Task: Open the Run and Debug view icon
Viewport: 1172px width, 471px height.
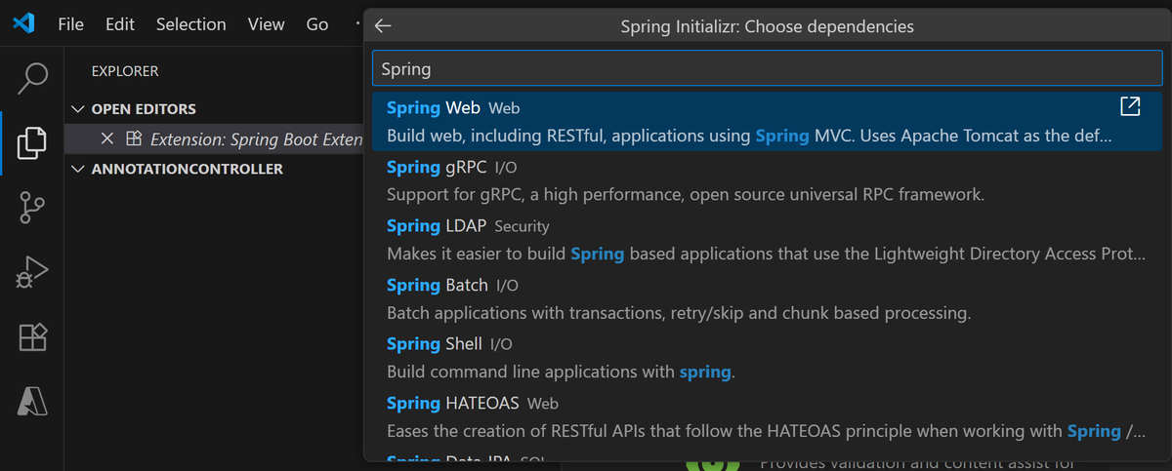Action: pos(32,273)
